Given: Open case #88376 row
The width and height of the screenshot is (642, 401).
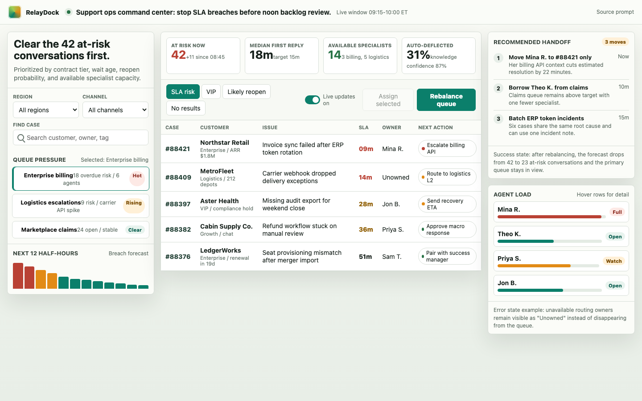Looking at the screenshot, I should [x=321, y=257].
